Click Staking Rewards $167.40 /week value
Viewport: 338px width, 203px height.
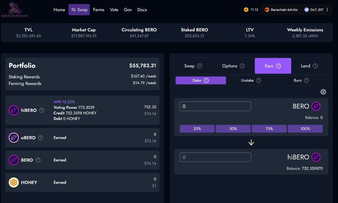[x=143, y=76]
